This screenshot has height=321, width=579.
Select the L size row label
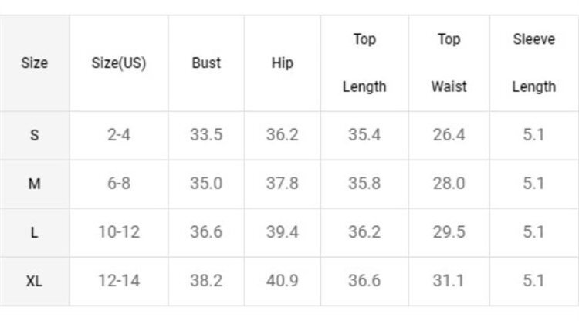(34, 232)
